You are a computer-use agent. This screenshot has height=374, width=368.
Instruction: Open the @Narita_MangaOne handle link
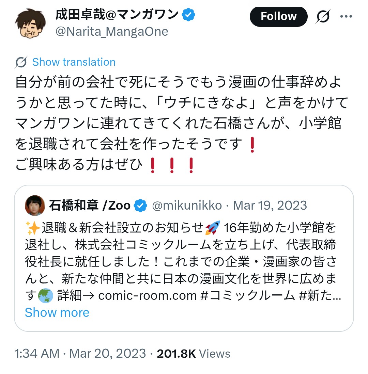pos(112,32)
